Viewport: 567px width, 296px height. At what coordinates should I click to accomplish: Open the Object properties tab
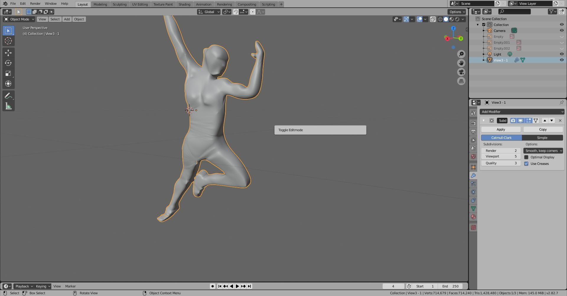[x=473, y=167]
